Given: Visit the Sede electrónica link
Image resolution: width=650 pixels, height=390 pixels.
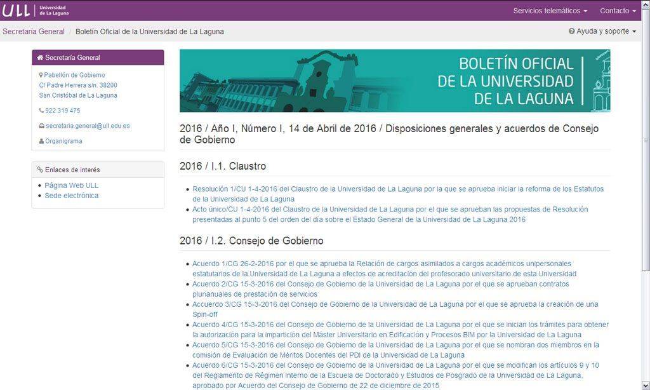Looking at the screenshot, I should pos(71,196).
